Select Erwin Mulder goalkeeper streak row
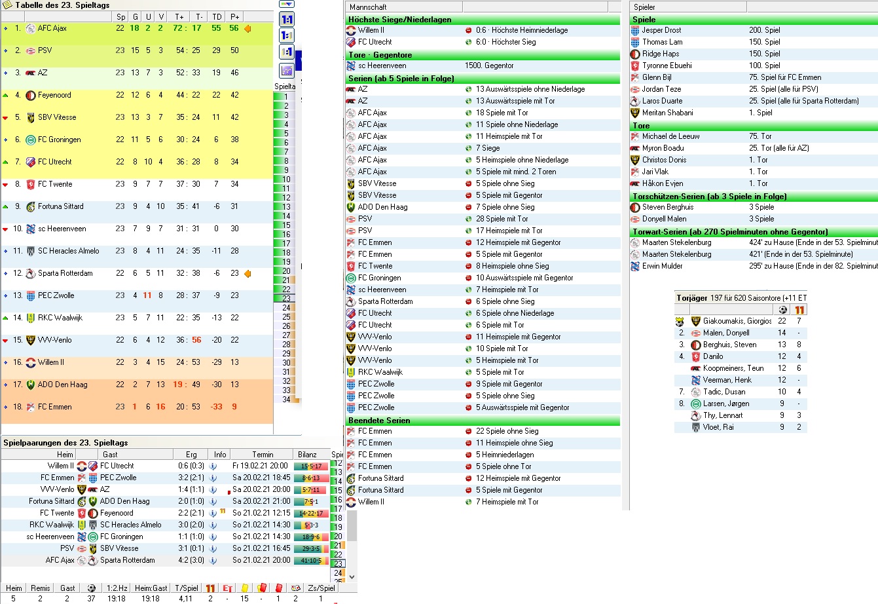Screen dimensions: 878x604 [x=754, y=266]
